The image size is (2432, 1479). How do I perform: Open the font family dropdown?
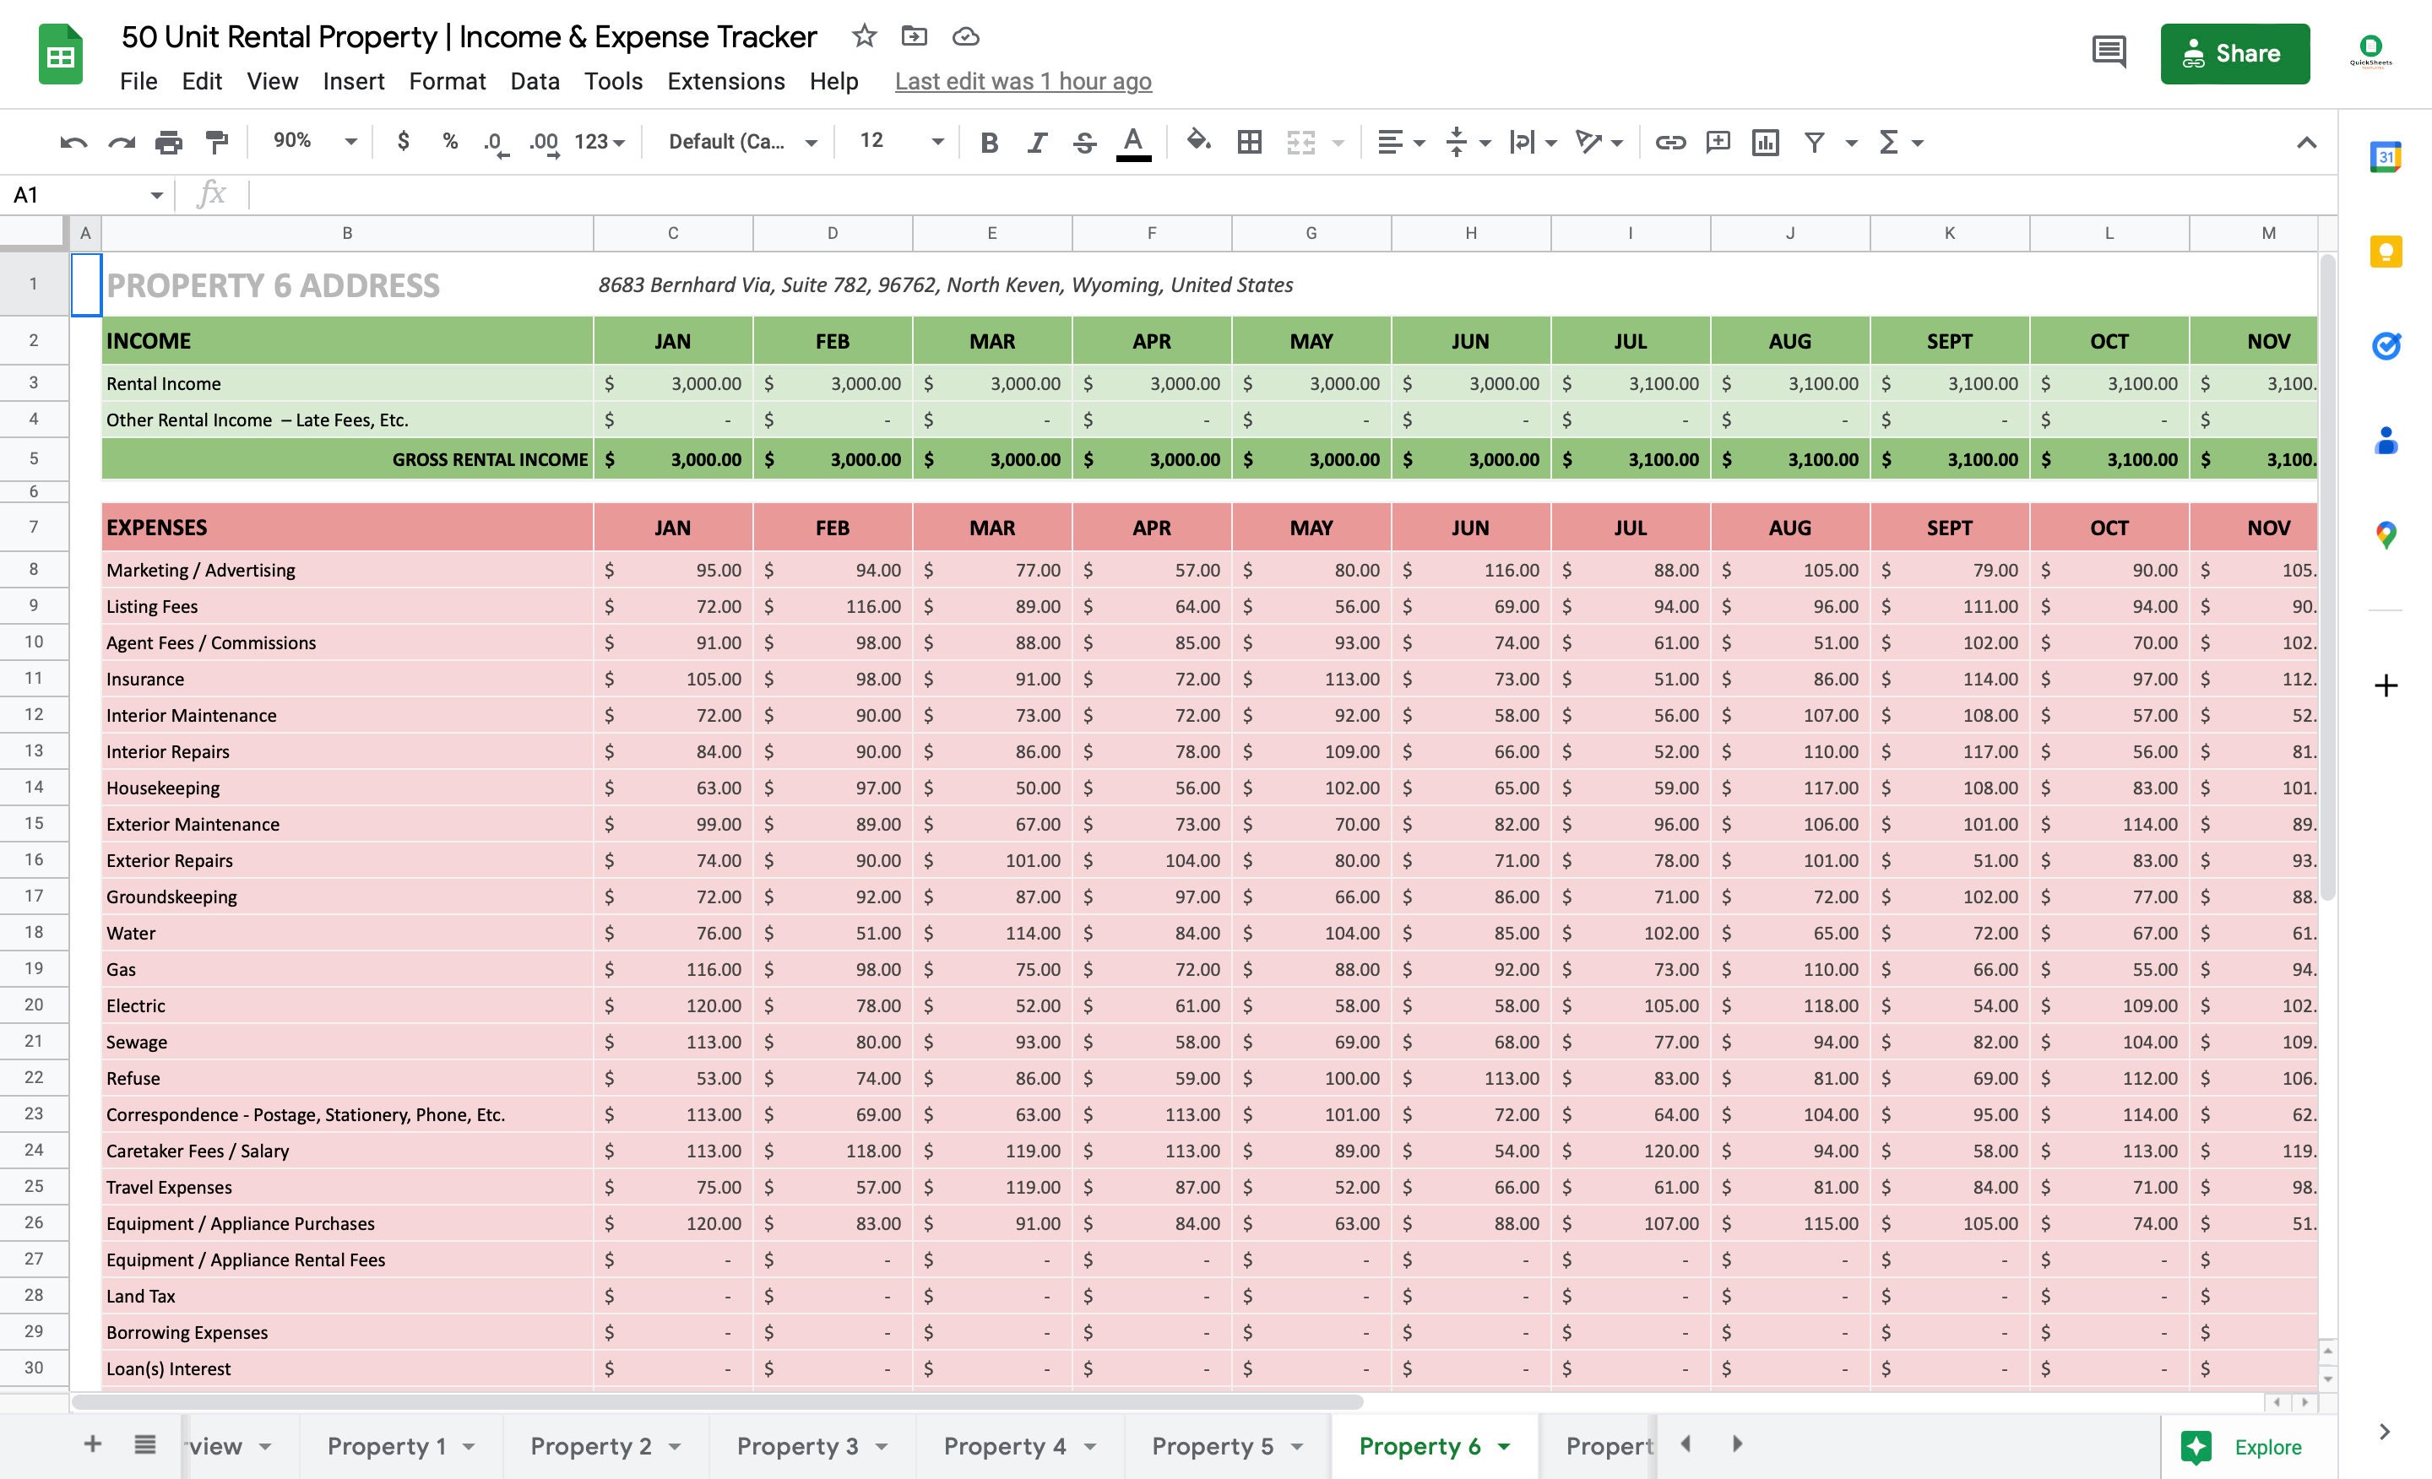(x=742, y=142)
